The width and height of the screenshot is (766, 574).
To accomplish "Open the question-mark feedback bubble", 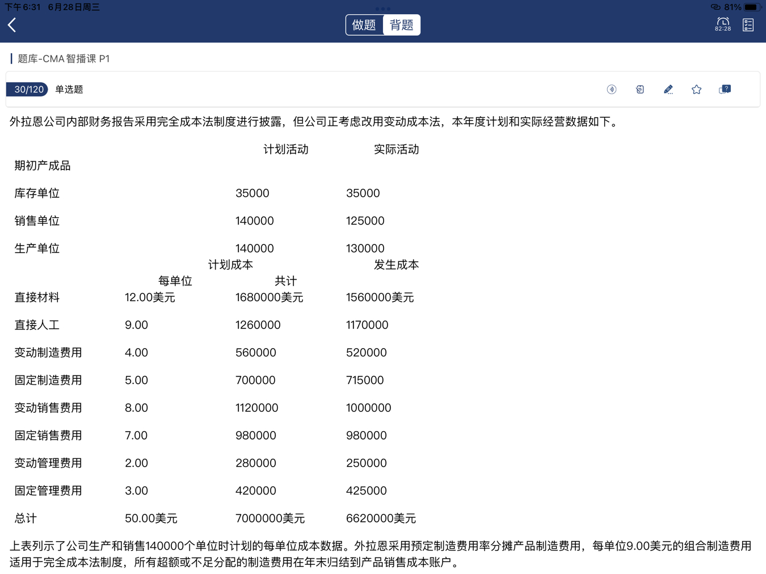I will pos(725,90).
